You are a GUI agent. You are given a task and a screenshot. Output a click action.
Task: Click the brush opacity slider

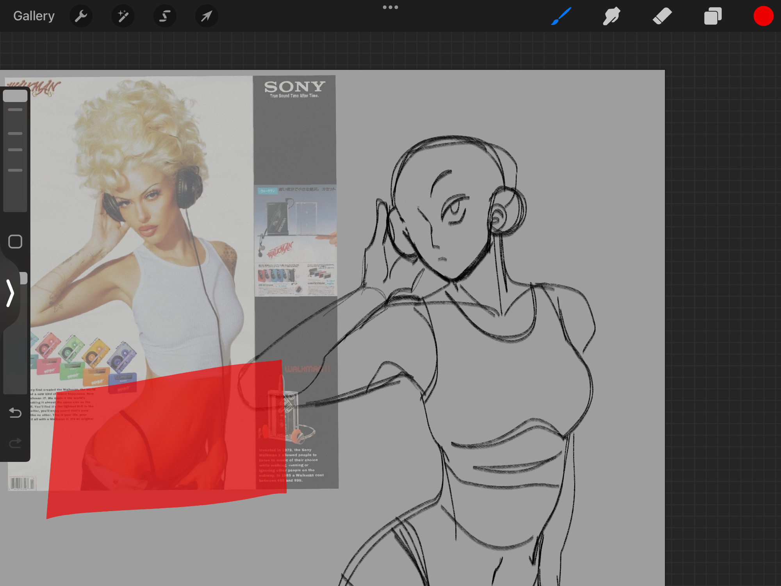(15, 333)
